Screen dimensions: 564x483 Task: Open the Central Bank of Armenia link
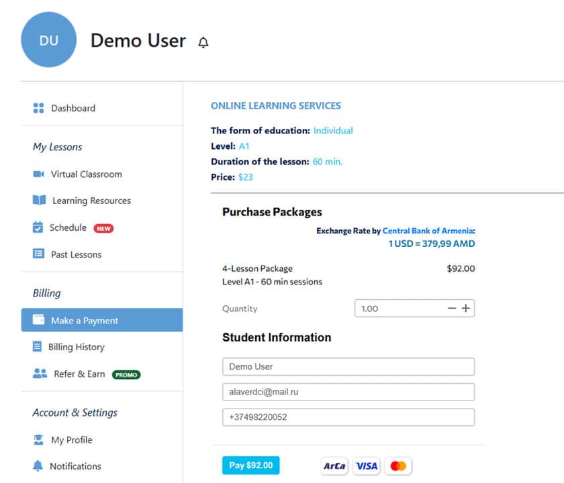click(428, 231)
